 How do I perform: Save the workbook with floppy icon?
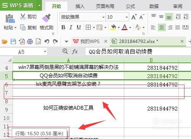(13, 42)
